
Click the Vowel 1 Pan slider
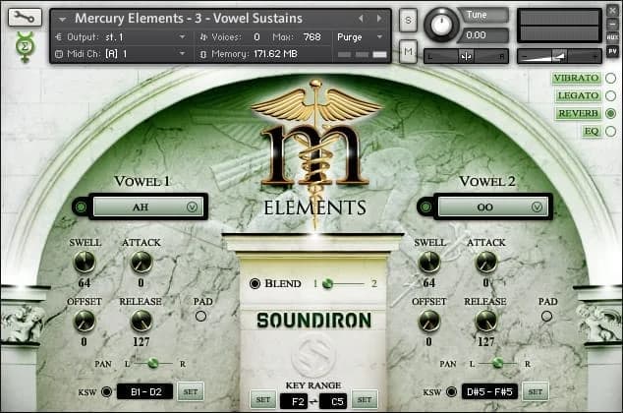[x=153, y=363]
